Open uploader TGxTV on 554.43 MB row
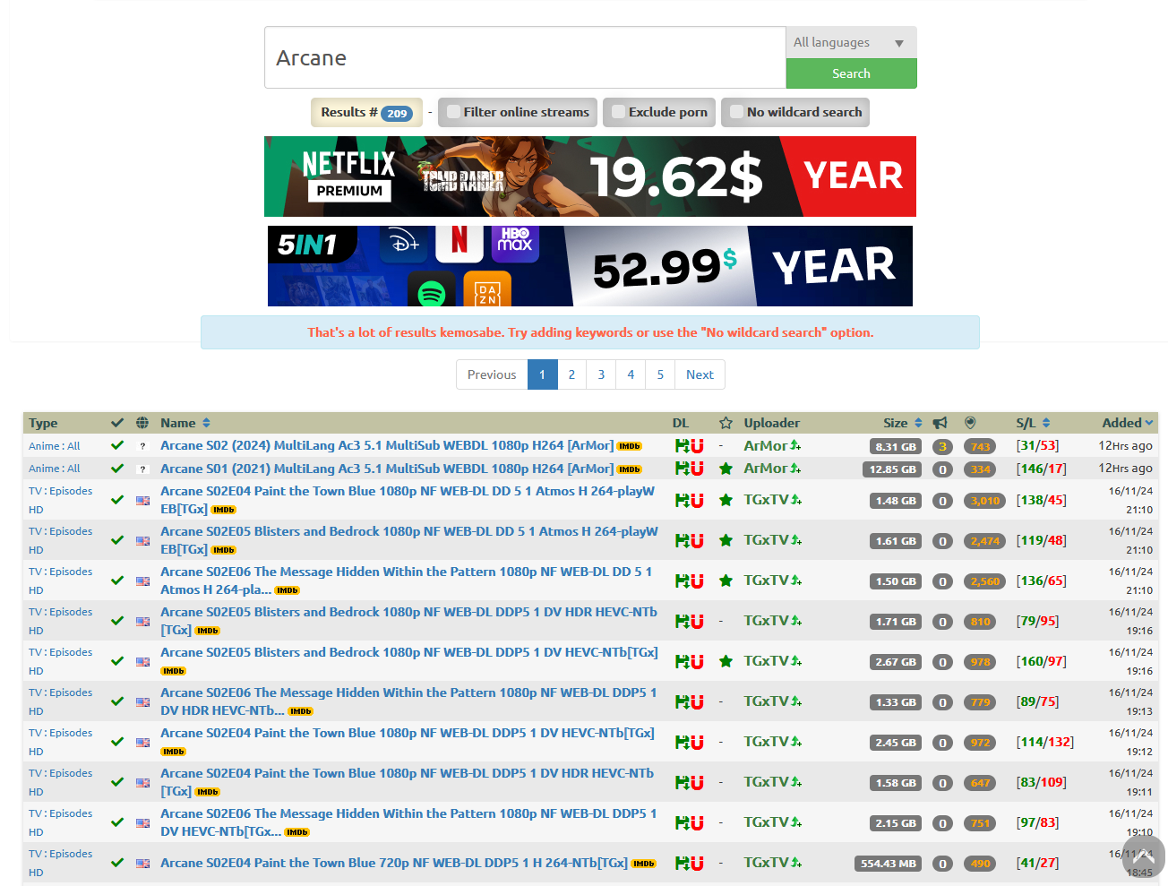Viewport: 1168px width, 886px height. 766,862
